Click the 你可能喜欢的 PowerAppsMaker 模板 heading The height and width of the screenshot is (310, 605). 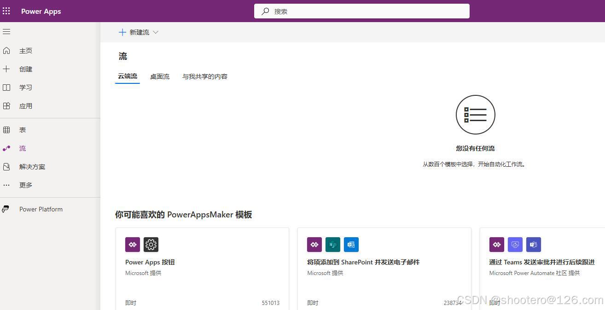183,215
